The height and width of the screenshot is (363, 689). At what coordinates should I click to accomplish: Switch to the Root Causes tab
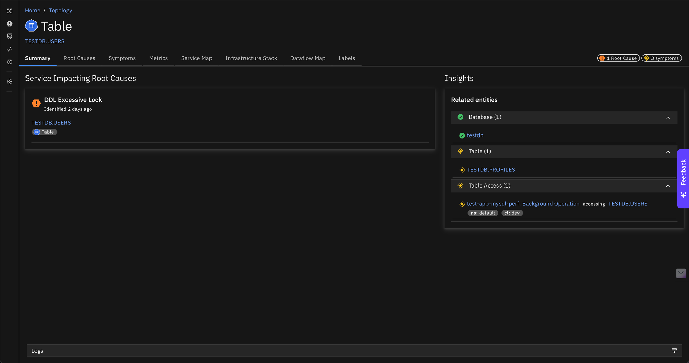click(x=79, y=58)
